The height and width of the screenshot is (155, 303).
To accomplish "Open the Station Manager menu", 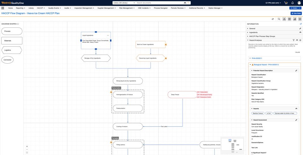I will pyautogui.click(x=215, y=8).
